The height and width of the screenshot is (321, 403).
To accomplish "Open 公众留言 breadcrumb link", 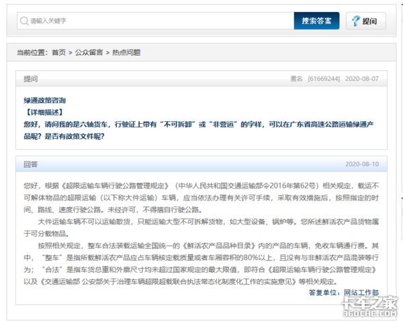I will [x=89, y=52].
